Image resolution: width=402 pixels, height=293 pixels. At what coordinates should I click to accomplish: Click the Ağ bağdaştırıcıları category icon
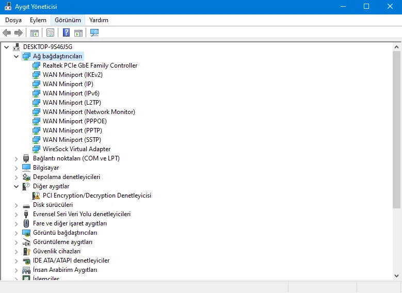pos(26,56)
